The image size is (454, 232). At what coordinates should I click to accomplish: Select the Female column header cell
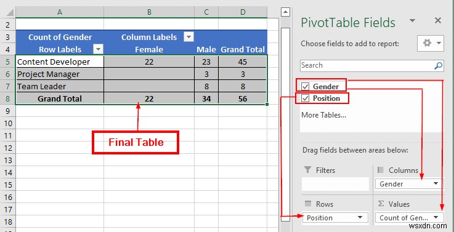pyautogui.click(x=149, y=49)
